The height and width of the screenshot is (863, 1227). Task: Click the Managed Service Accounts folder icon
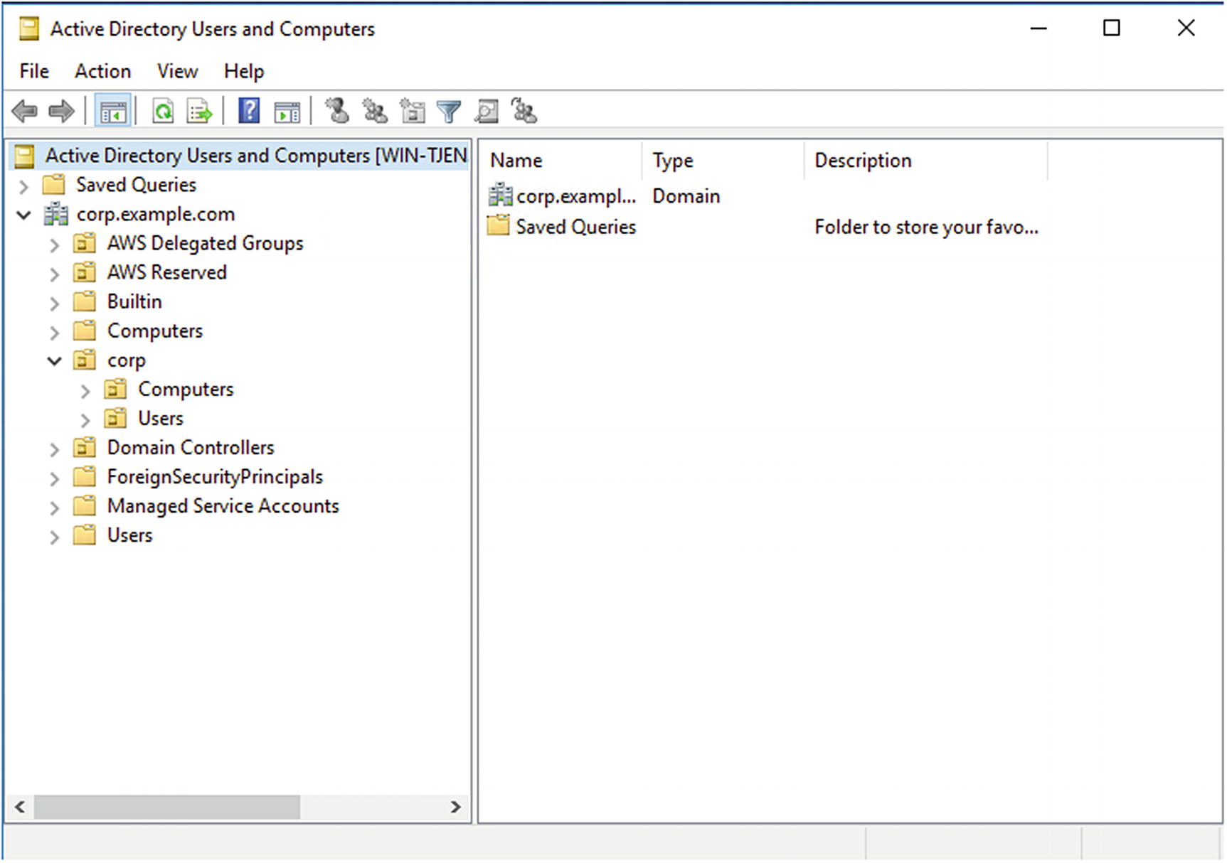click(85, 505)
